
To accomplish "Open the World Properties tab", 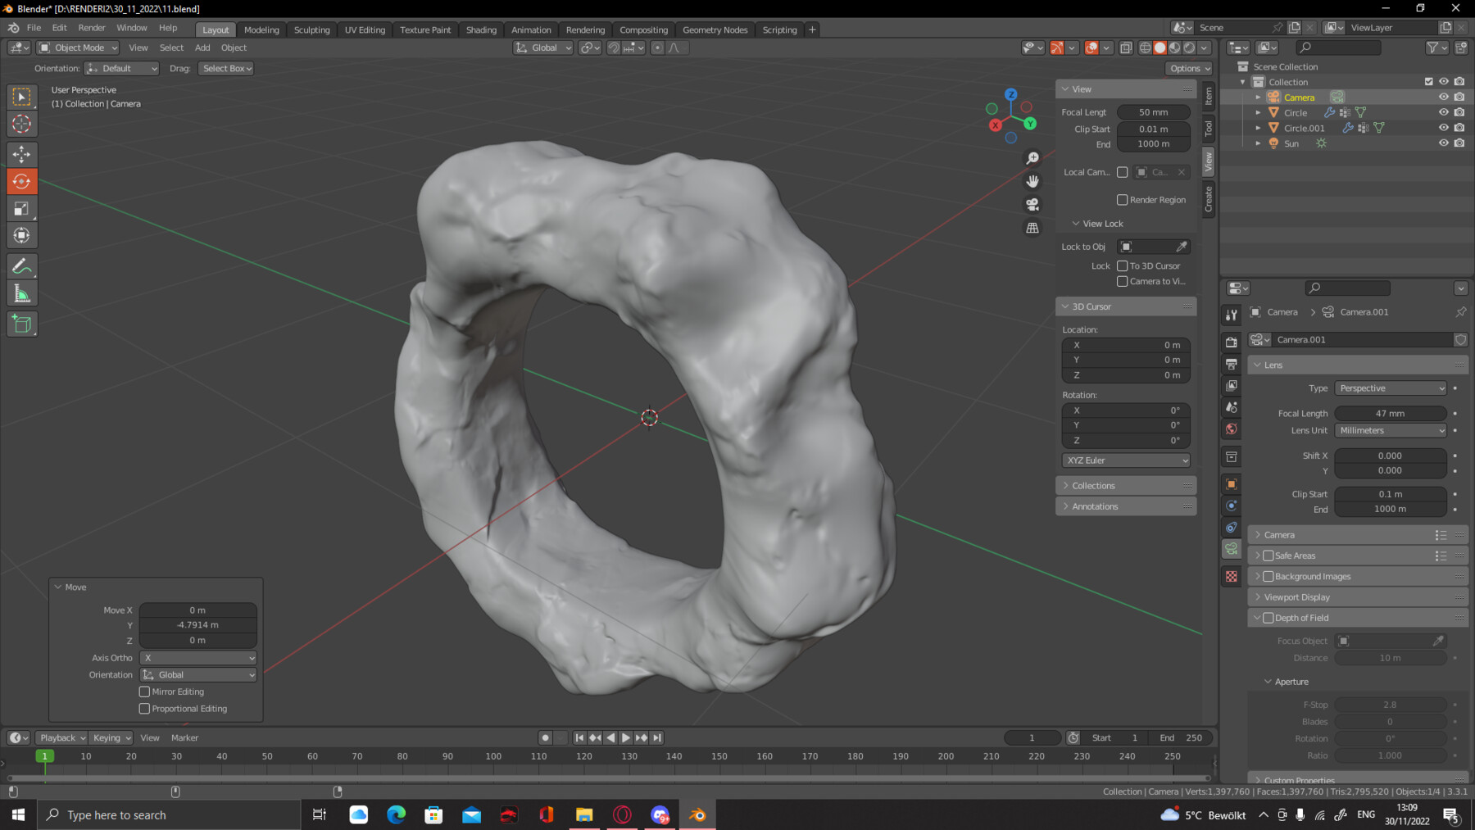I will coord(1231,429).
